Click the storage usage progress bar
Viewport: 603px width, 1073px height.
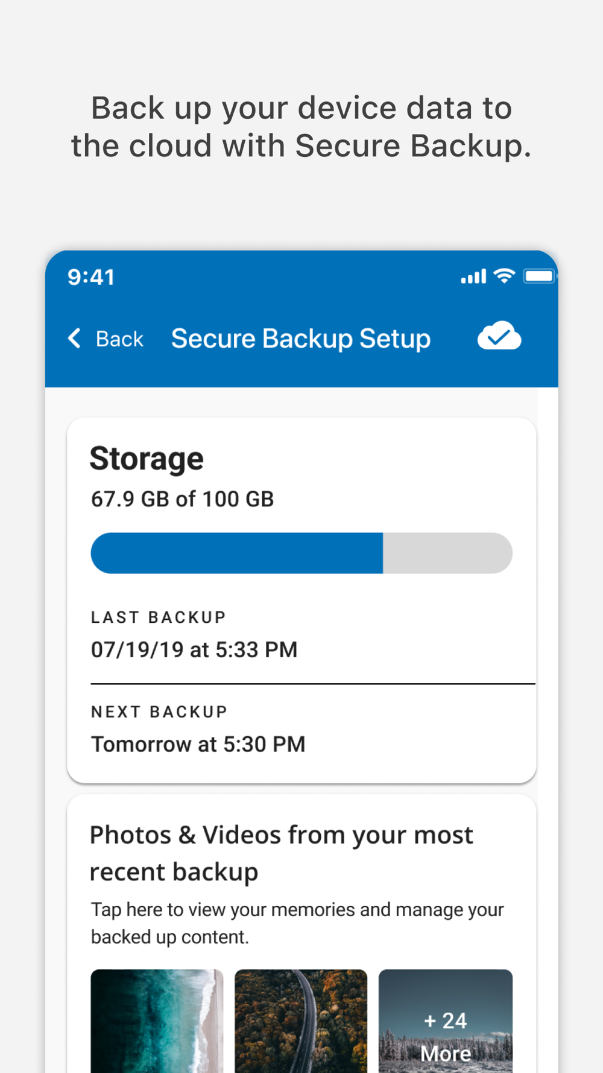[301, 553]
